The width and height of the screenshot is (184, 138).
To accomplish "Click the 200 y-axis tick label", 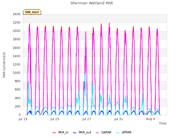I will click(x=18, y=107).
